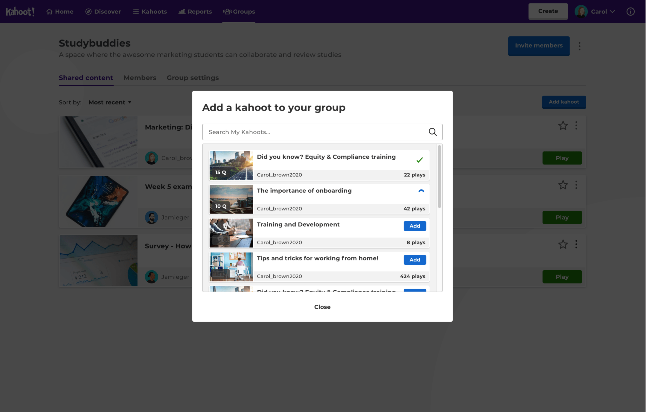Star the Survey kahoot
Viewport: 646px width, 412px height.
point(563,244)
